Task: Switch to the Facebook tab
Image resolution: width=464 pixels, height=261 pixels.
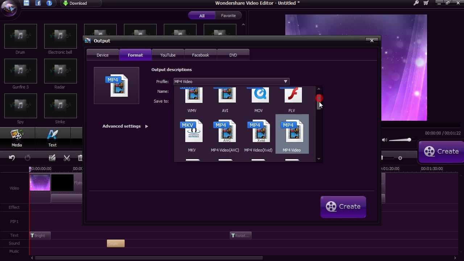Action: (x=200, y=55)
